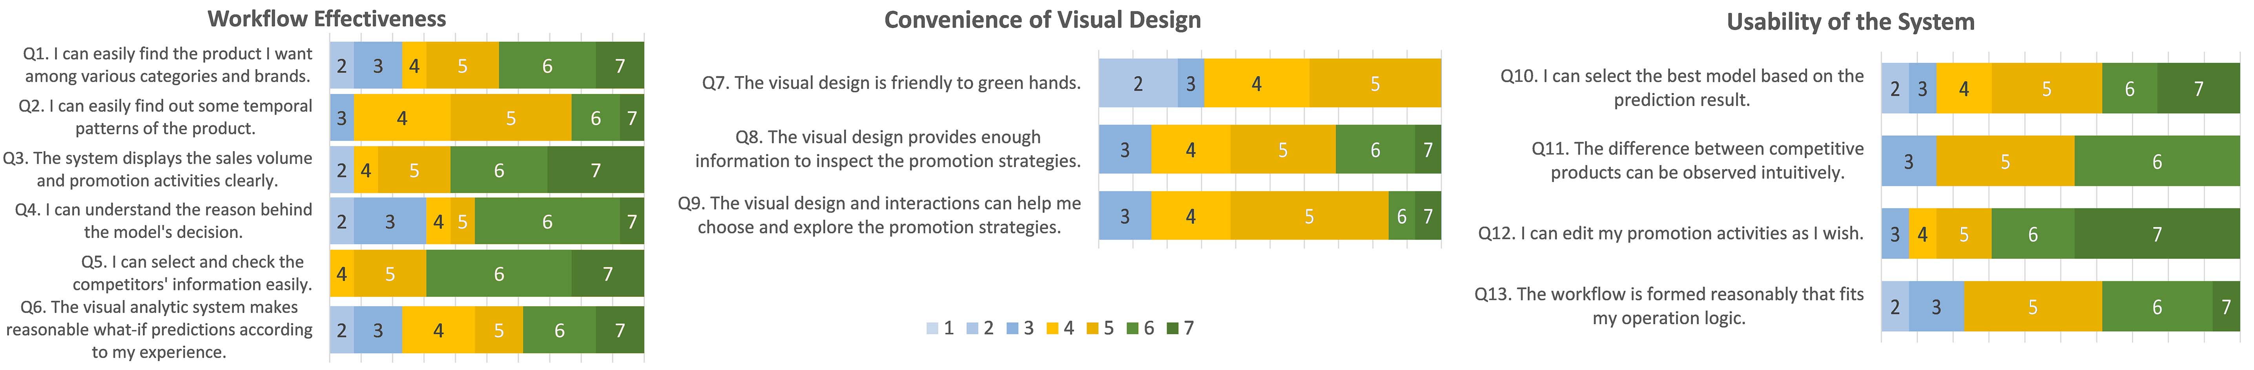Select the rating 7 segment in Q12 bar

coord(2157,234)
